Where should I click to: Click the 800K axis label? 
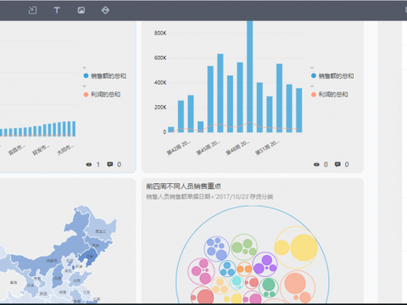[x=160, y=33]
